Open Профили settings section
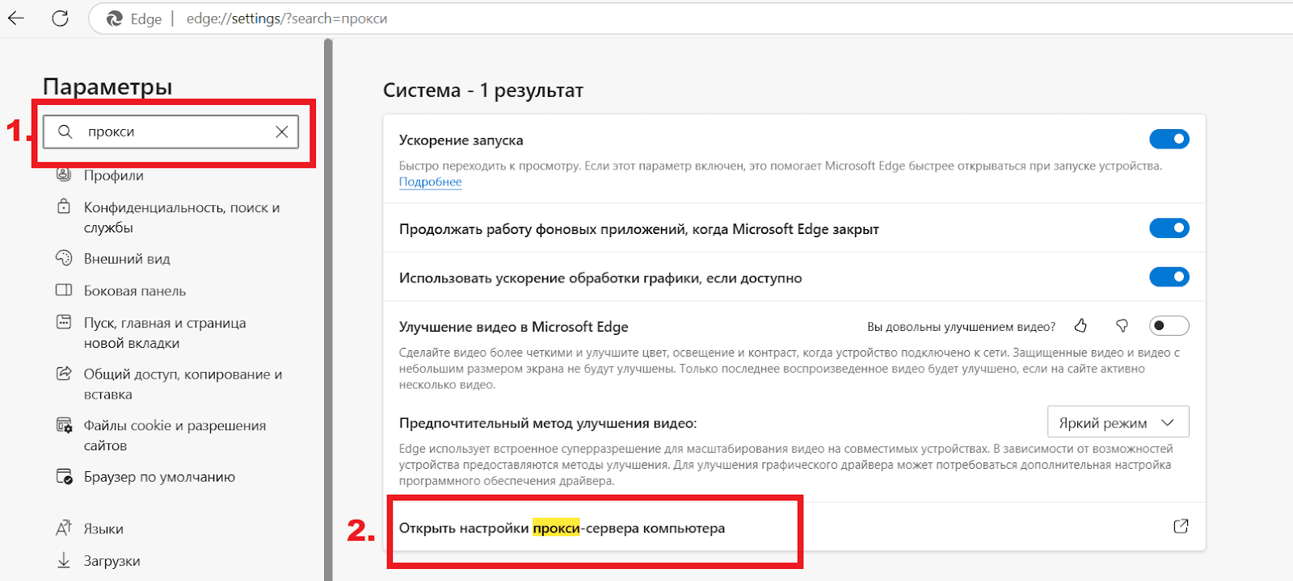1293x581 pixels. pos(114,175)
